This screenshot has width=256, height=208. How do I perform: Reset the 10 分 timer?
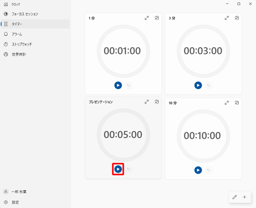[x=208, y=170]
